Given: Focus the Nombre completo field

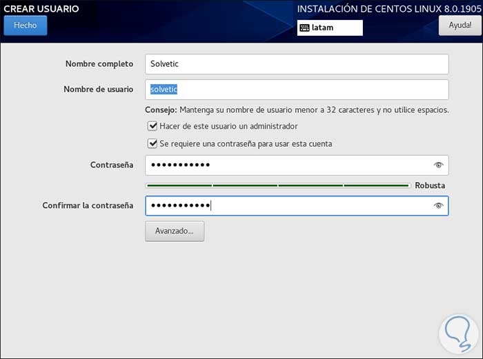Looking at the screenshot, I should (x=297, y=64).
